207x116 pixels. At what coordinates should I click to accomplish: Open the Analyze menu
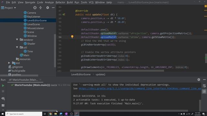[x=49, y=2]
